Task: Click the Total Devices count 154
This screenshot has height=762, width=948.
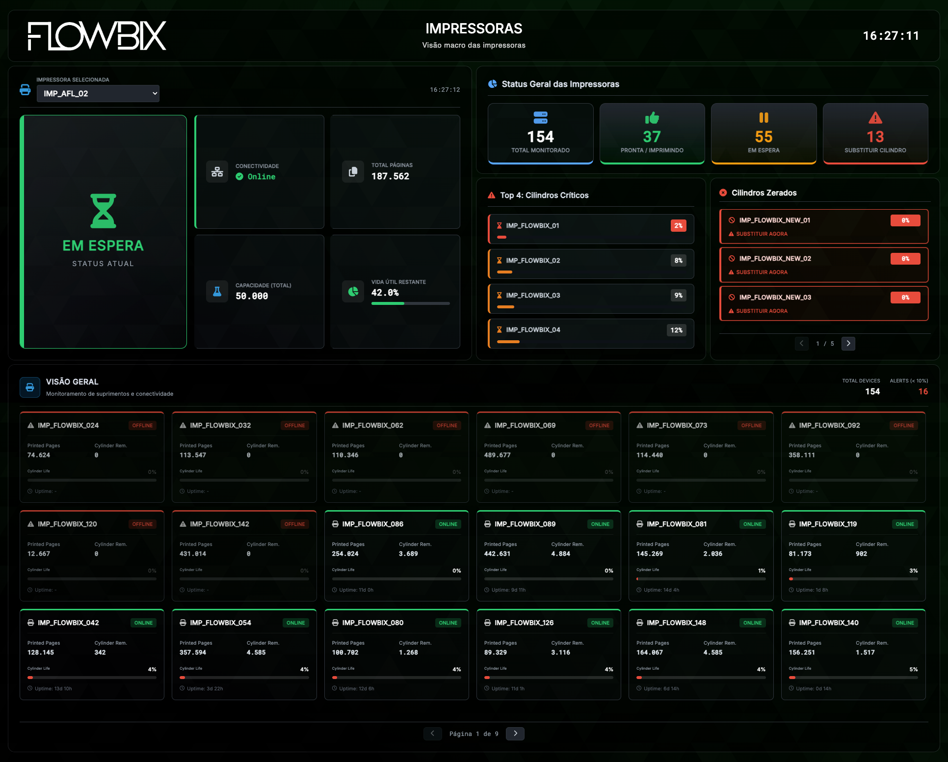Action: [872, 392]
